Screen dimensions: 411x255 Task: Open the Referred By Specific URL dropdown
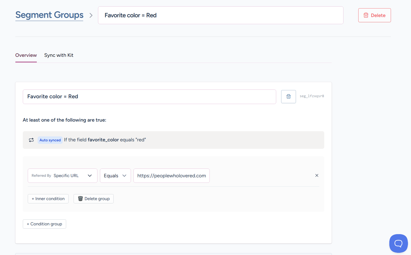[62, 176]
